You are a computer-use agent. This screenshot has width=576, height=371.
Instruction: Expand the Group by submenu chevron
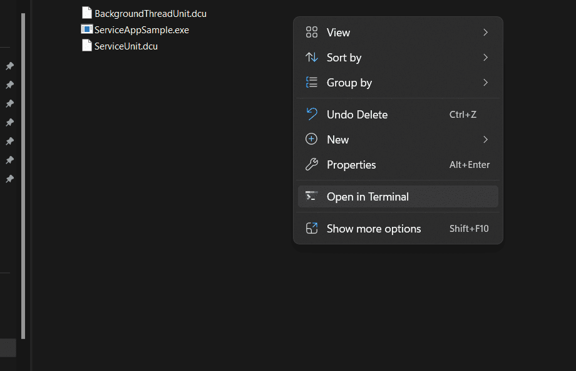[x=485, y=83]
